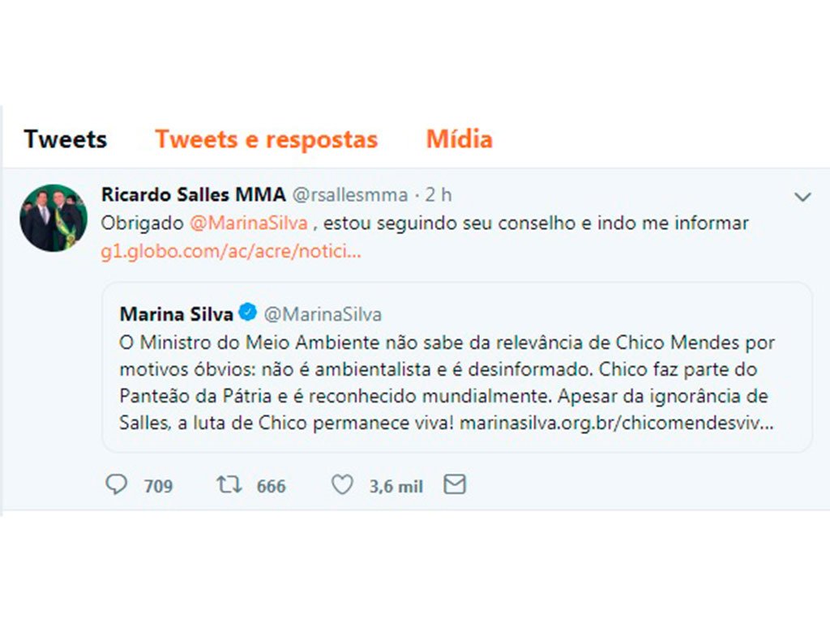Click the marinasilva.org.br link text

[616, 423]
